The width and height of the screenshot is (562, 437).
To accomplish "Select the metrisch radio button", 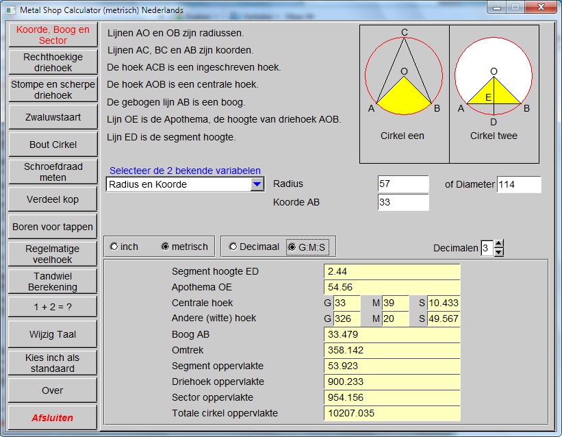I will [185, 247].
